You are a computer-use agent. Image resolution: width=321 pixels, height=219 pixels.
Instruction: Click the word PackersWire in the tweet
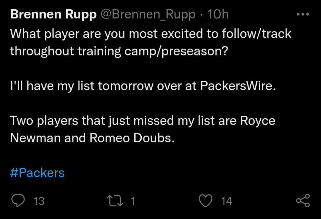pyautogui.click(x=238, y=86)
